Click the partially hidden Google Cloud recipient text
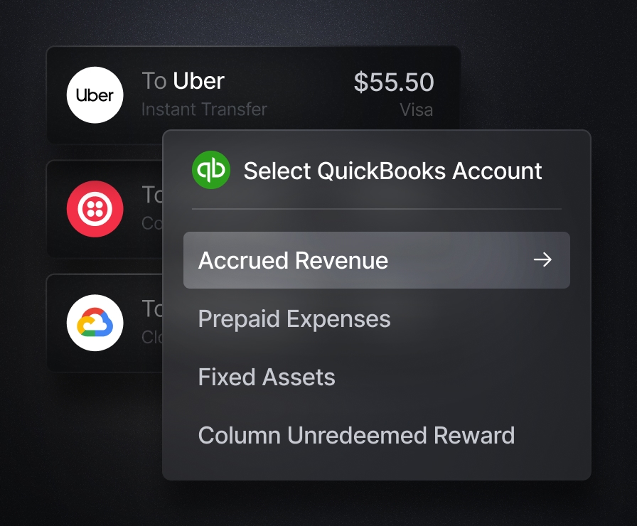The image size is (637, 526). [152, 308]
